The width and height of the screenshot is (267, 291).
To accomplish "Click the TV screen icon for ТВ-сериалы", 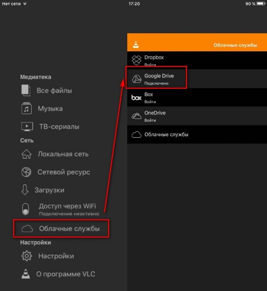I will 27,127.
